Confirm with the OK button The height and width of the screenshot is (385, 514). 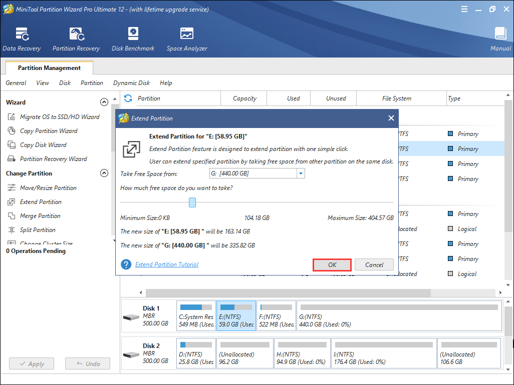[x=332, y=264]
